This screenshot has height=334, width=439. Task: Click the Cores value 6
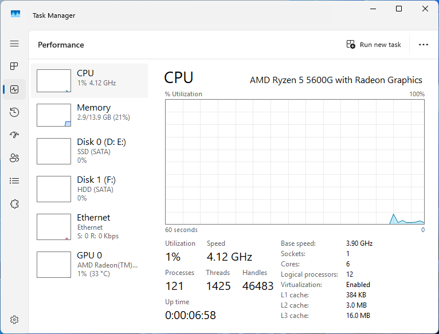[348, 264]
